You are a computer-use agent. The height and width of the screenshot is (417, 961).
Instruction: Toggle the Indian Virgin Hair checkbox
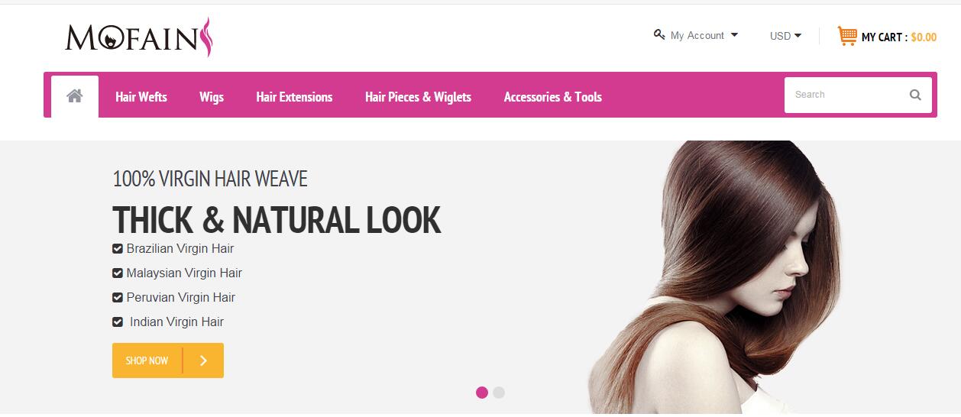118,322
